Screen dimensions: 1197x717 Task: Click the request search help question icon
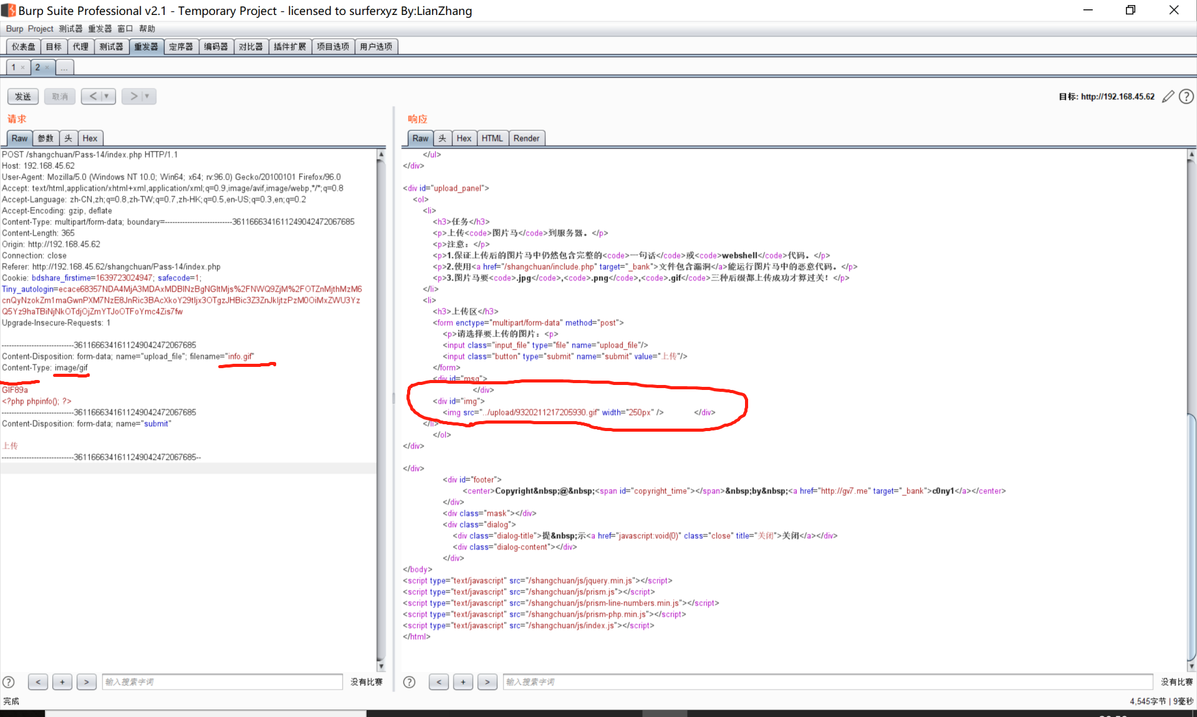click(9, 682)
